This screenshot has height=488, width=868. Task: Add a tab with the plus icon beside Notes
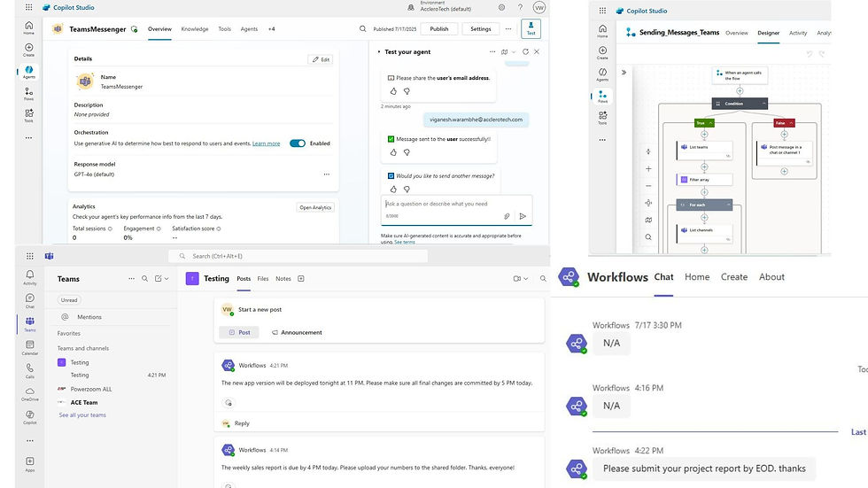point(301,279)
